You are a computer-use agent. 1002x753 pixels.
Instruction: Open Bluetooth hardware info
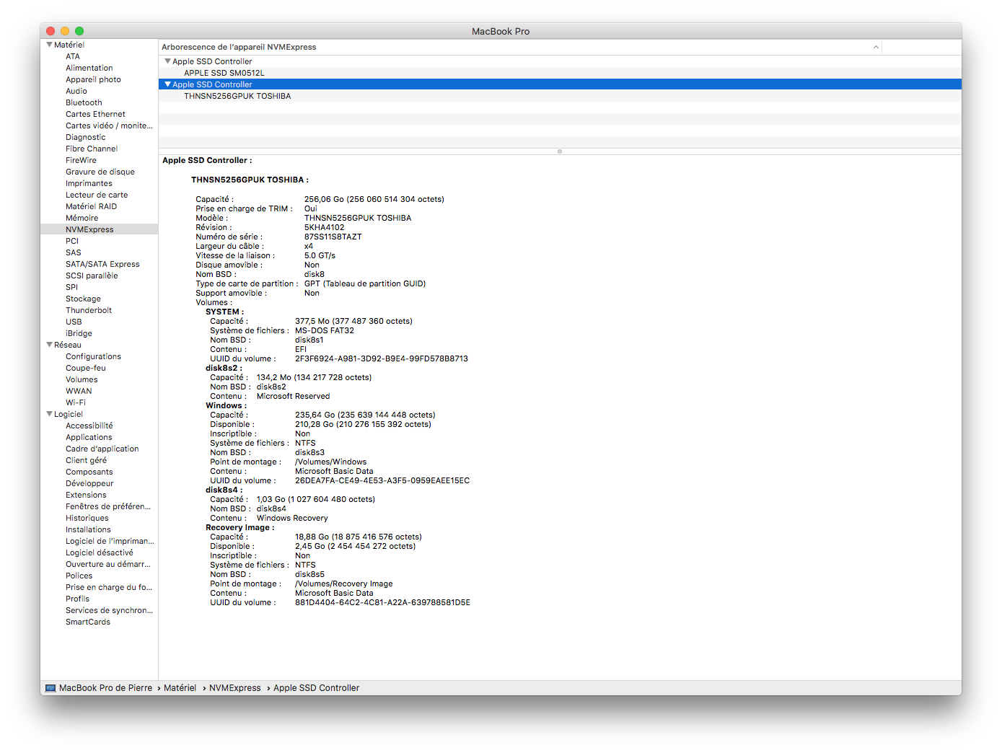[x=84, y=102]
